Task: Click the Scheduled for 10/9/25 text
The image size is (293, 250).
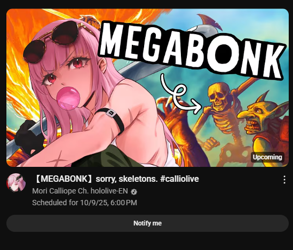Action: coord(84,203)
